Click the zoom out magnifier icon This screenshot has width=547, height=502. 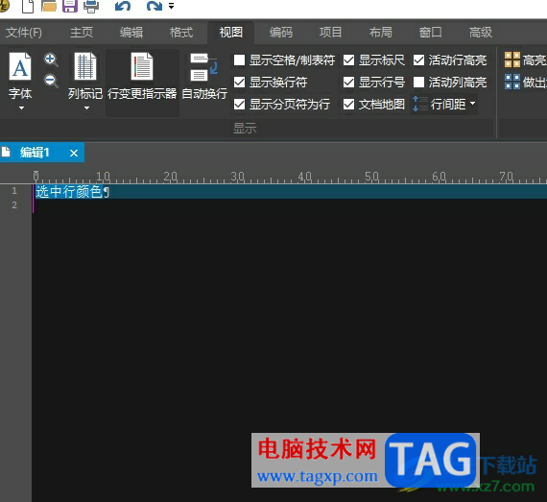point(51,81)
